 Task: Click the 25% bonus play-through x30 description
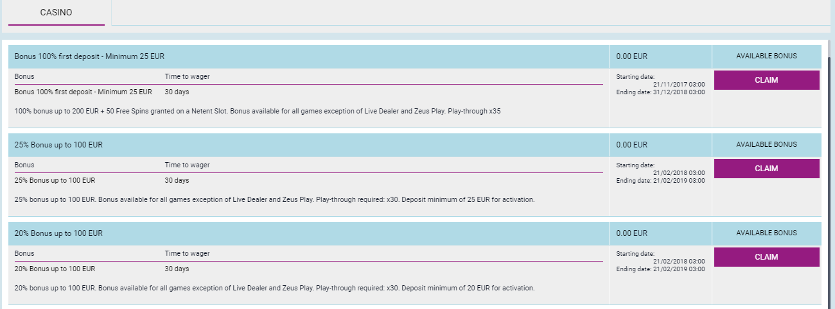click(274, 200)
